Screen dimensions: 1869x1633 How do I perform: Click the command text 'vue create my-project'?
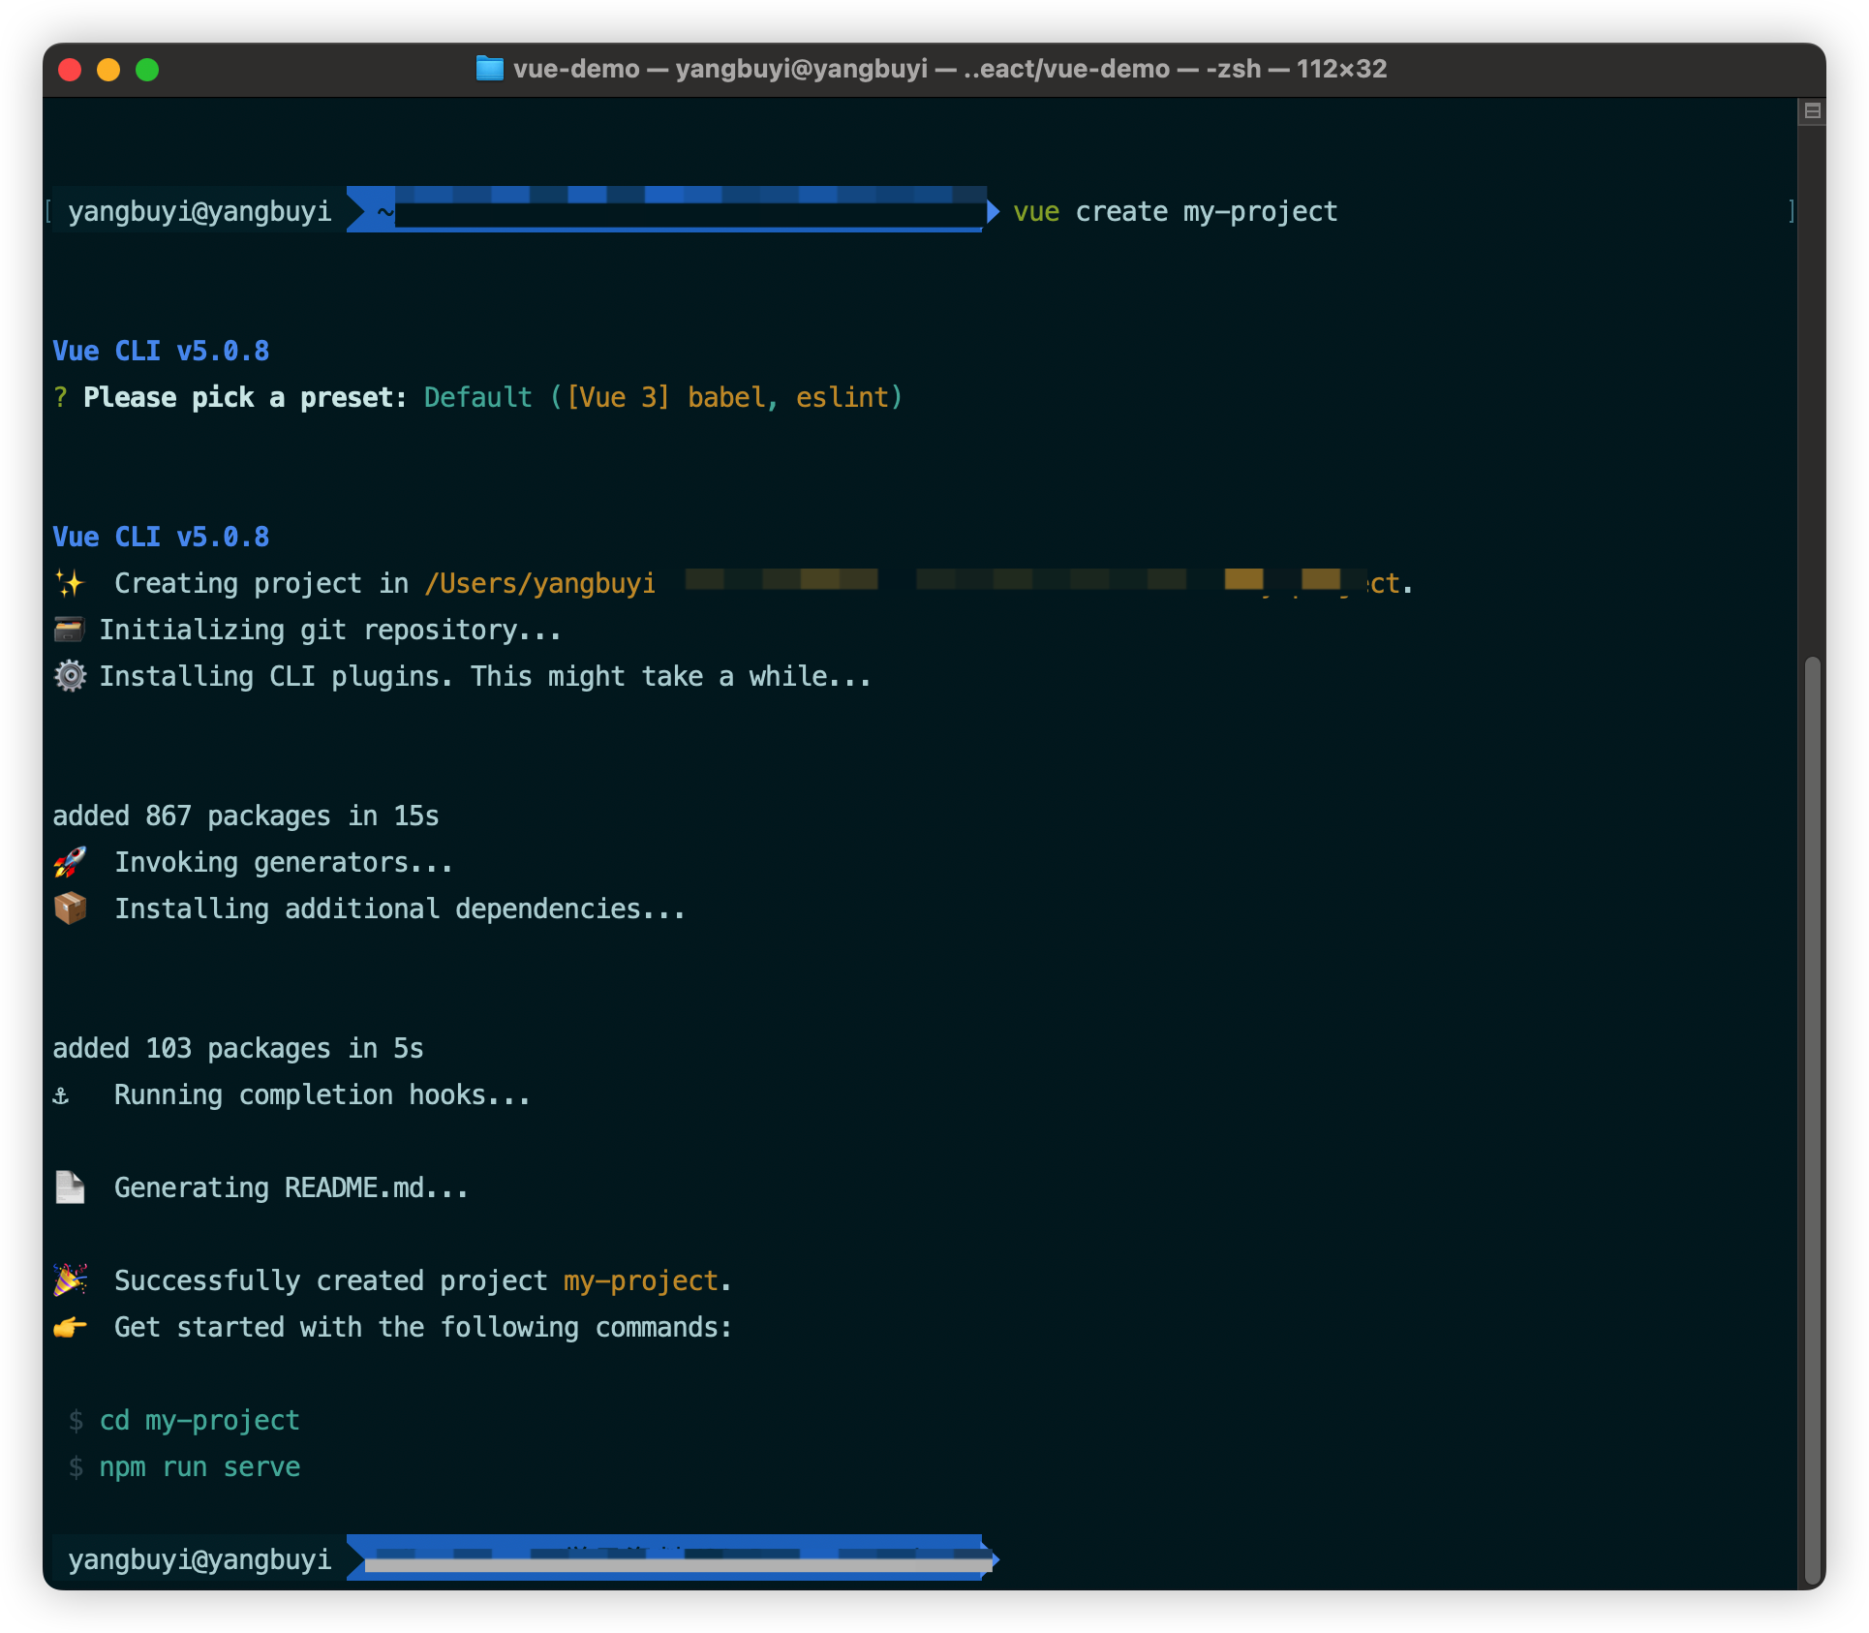point(1176,211)
